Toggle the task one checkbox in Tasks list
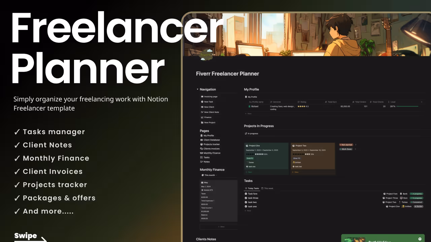Image resolution: width=431 pixels, height=242 pixels. click(246, 206)
